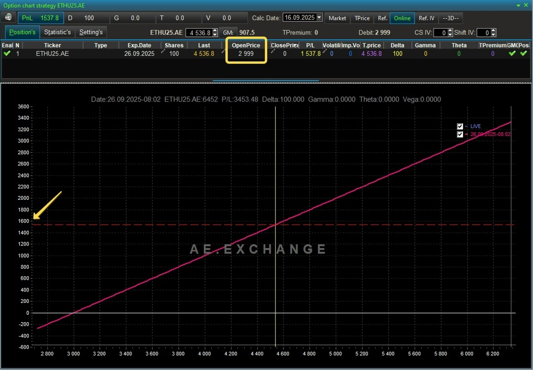The width and height of the screenshot is (533, 370).
Task: Click the --3D-- view button
Action: pyautogui.click(x=451, y=18)
